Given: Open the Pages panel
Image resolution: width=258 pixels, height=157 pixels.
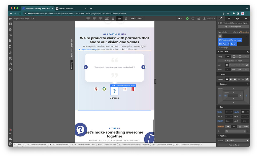Looking at the screenshot, I should click(10, 40).
